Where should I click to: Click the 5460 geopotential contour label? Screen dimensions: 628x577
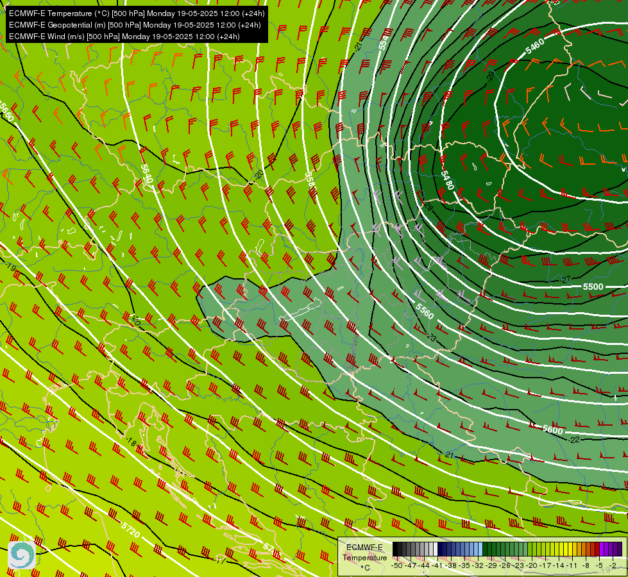tap(535, 46)
